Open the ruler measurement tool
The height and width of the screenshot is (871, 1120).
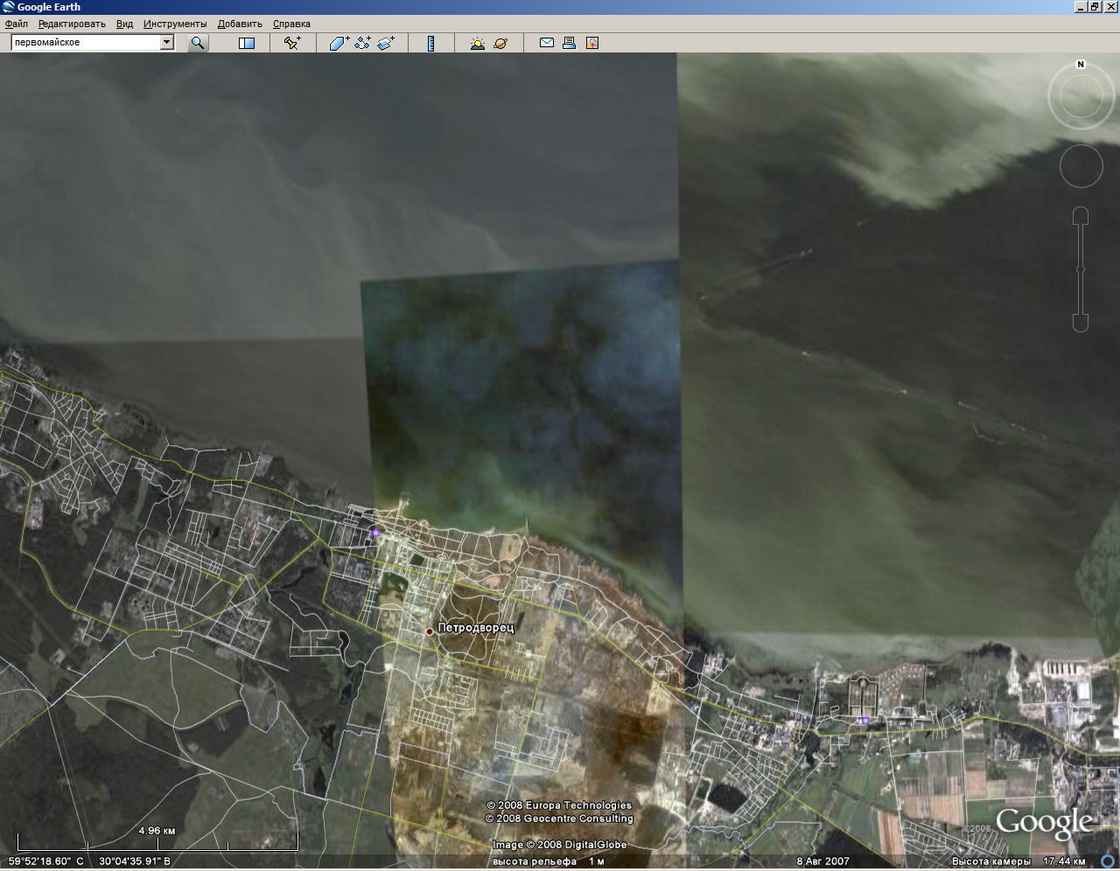point(430,43)
